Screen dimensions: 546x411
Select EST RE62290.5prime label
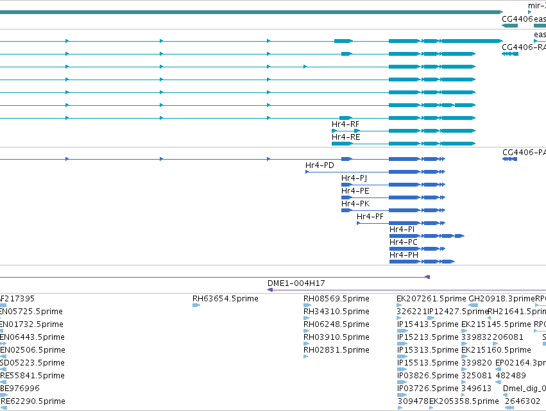tap(33, 401)
